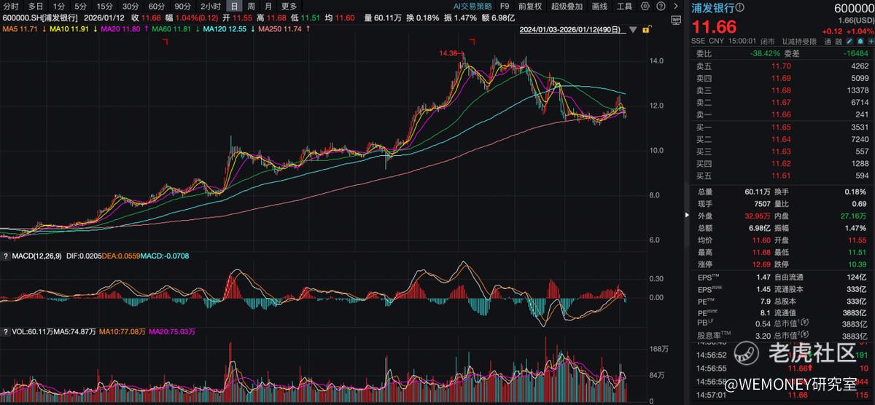Select the 30分 period tab
This screenshot has width=875, height=405.
(x=131, y=6)
